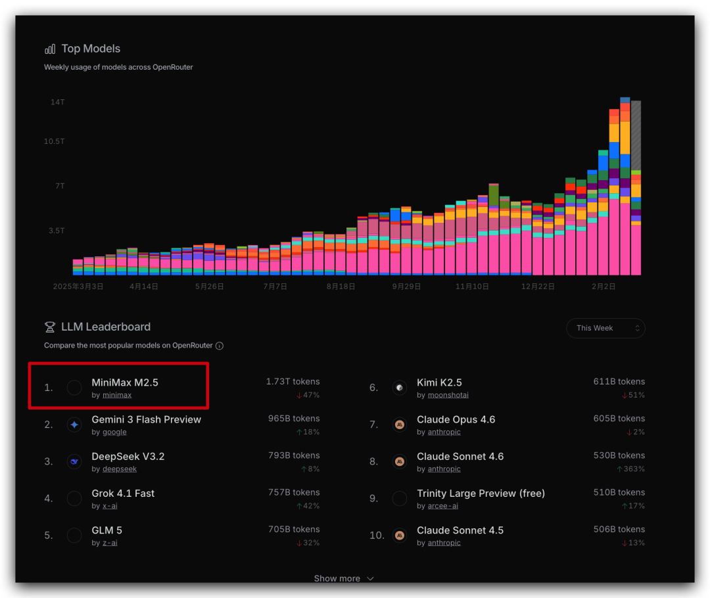The image size is (710, 598).
Task: Click the info icon beside leaderboard description
Action: pyautogui.click(x=220, y=346)
